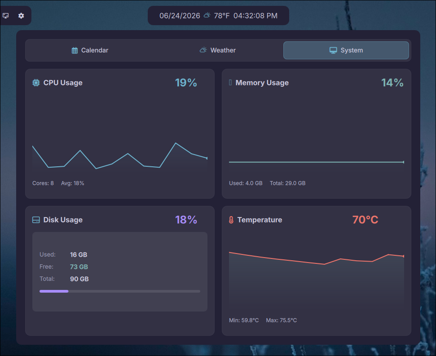Click the 14% memory value

point(392,83)
